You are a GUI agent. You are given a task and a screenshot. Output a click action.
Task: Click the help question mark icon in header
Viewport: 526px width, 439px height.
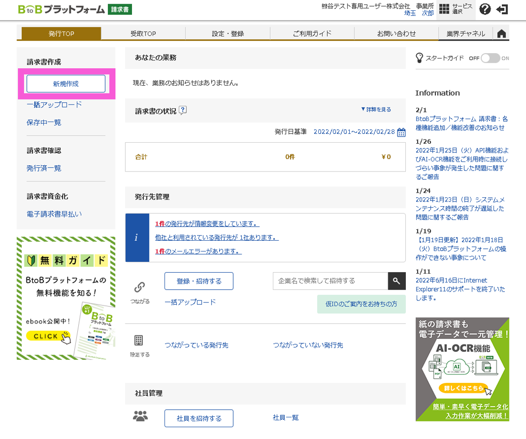(485, 9)
